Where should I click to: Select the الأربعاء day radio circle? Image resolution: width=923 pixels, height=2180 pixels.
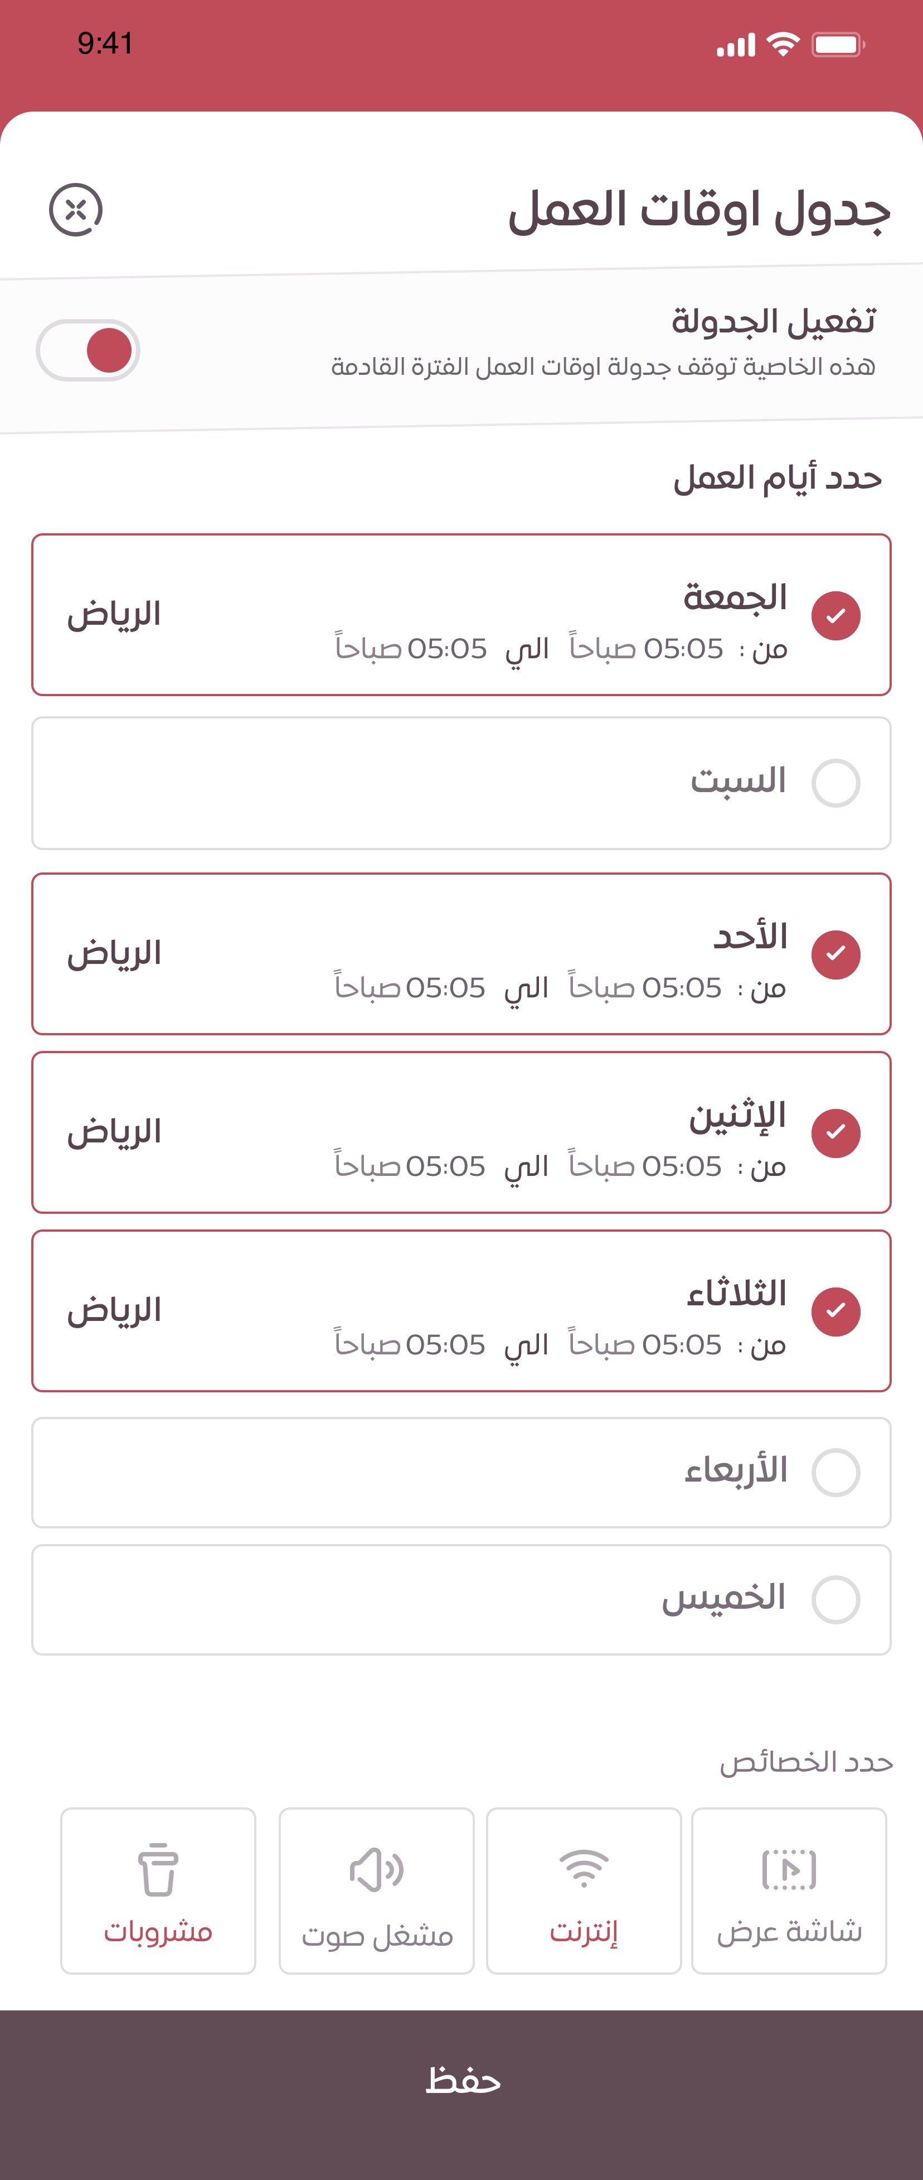(836, 1473)
